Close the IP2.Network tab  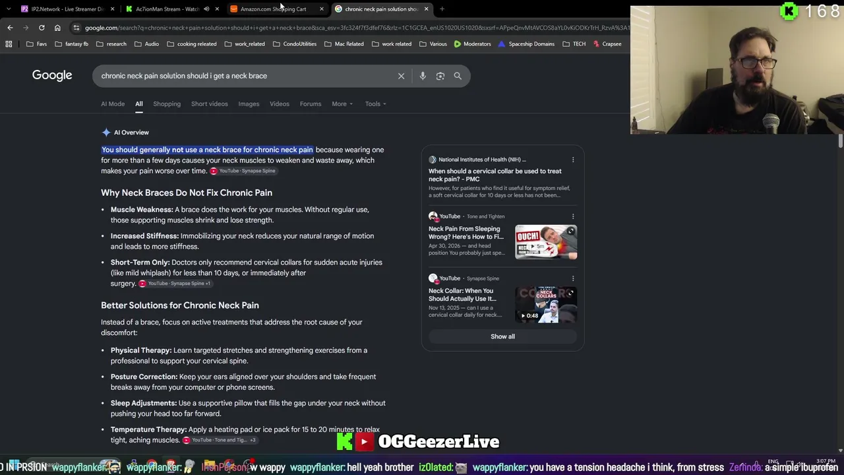tap(113, 9)
